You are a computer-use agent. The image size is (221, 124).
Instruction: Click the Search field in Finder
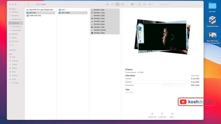(181, 4)
